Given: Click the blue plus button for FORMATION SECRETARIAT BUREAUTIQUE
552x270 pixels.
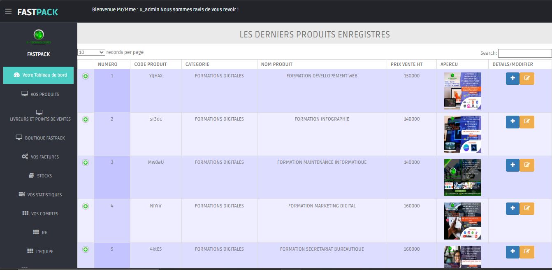Looking at the screenshot, I should pyautogui.click(x=513, y=252).
